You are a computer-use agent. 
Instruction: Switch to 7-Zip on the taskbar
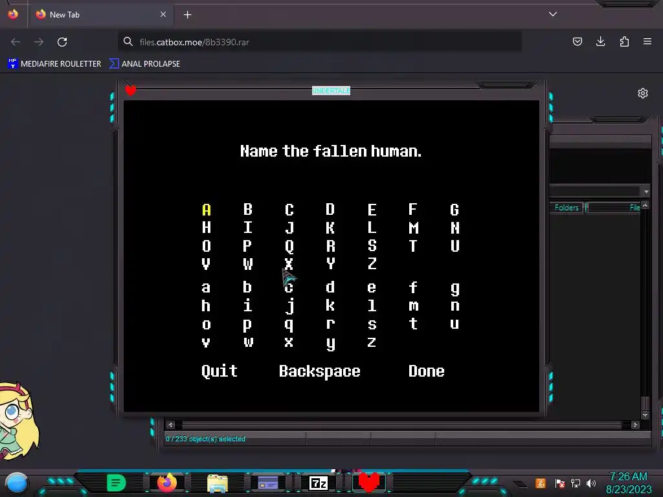[x=319, y=483]
